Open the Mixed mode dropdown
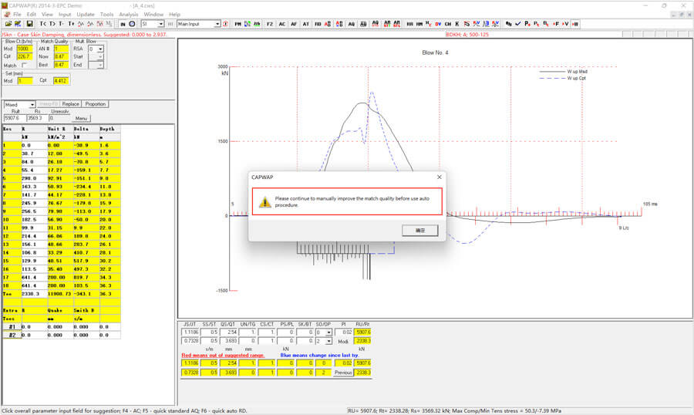The image size is (694, 415). coord(32,104)
